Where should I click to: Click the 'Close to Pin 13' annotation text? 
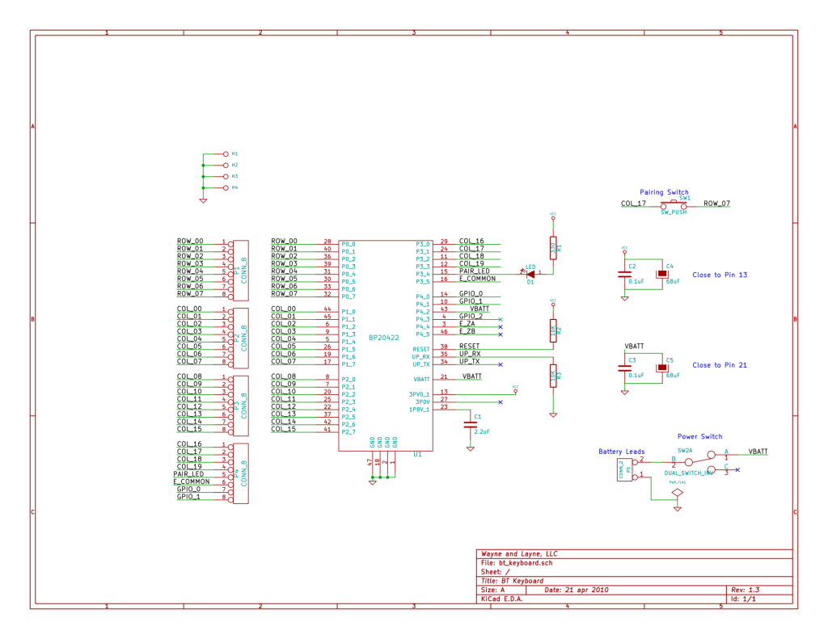tap(718, 275)
